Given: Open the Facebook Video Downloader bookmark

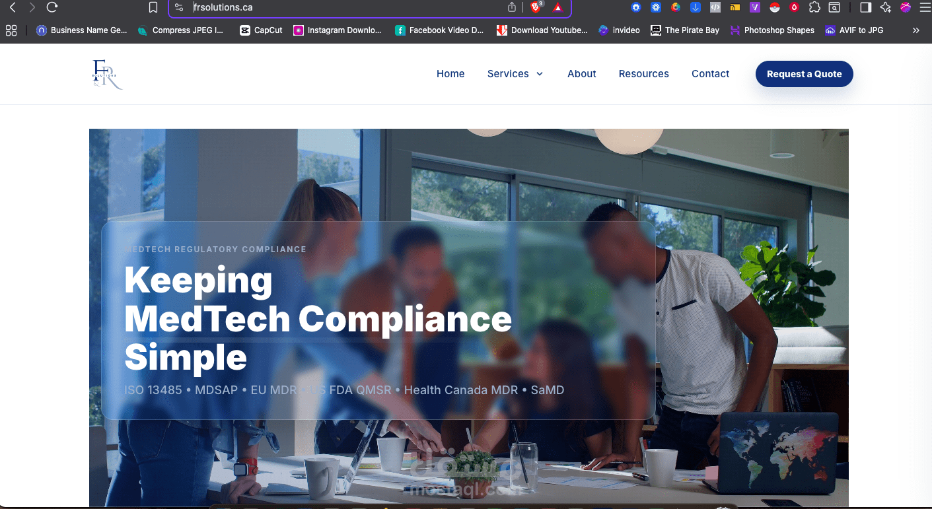Looking at the screenshot, I should pos(439,30).
